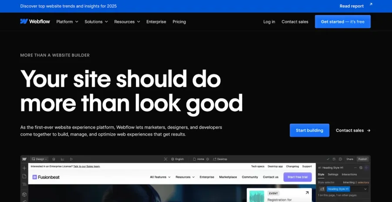Click the arrow icon on the Event card
The width and height of the screenshot is (392, 202).
tap(307, 193)
